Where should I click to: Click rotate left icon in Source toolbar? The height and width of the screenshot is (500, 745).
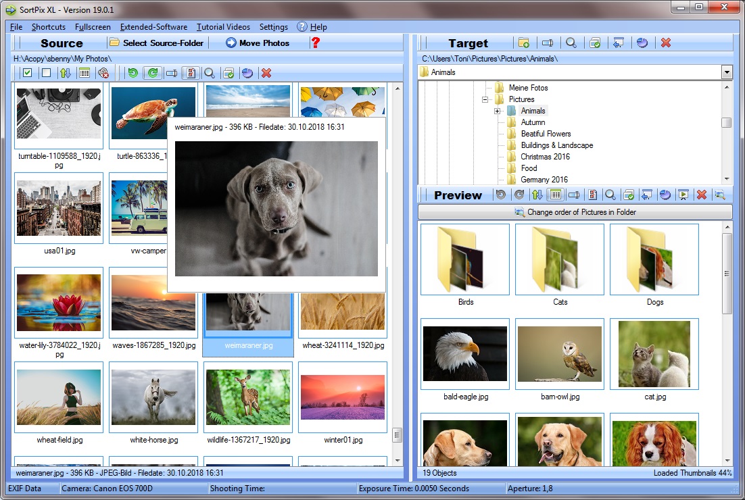[133, 73]
